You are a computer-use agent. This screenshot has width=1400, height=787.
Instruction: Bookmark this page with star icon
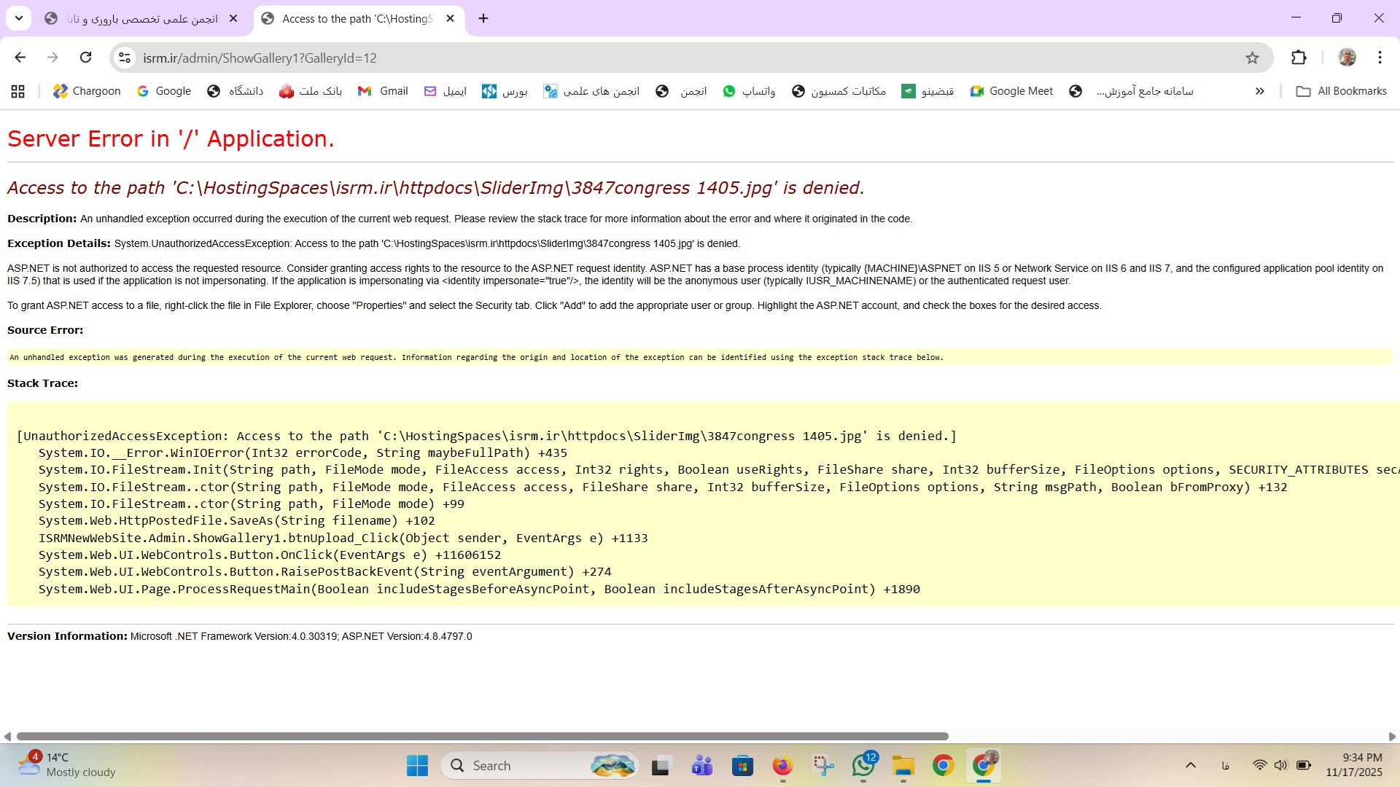coord(1252,58)
